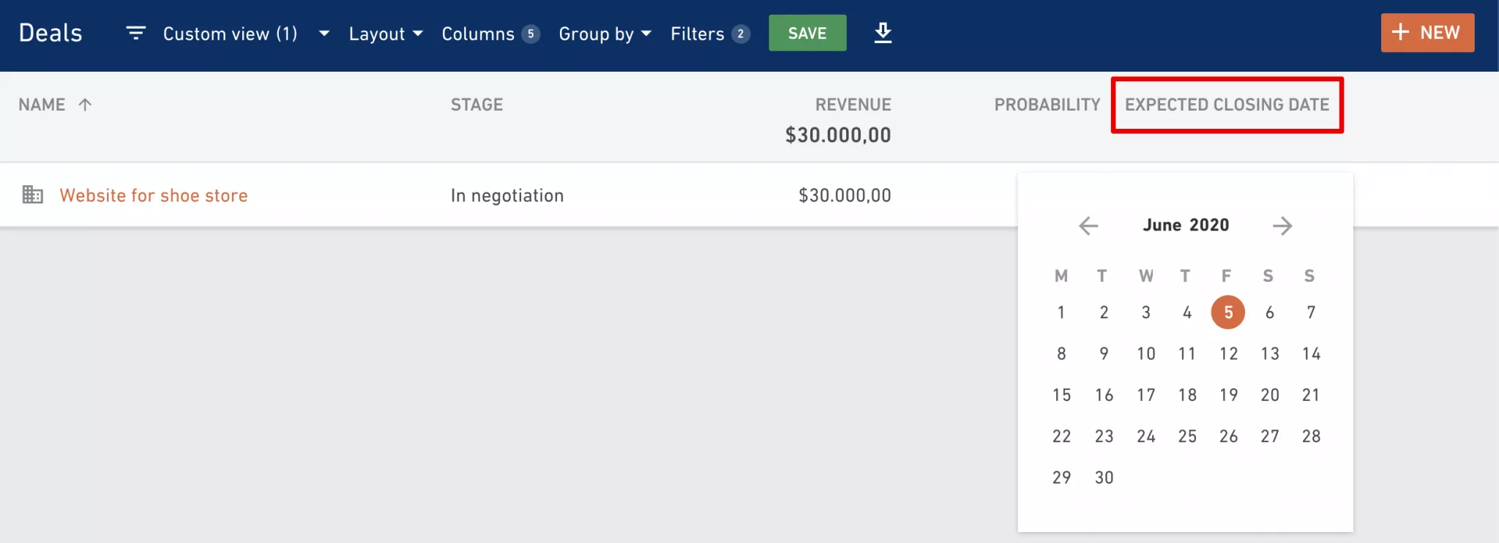Go to previous month with left arrow
This screenshot has width=1499, height=543.
pos(1088,225)
